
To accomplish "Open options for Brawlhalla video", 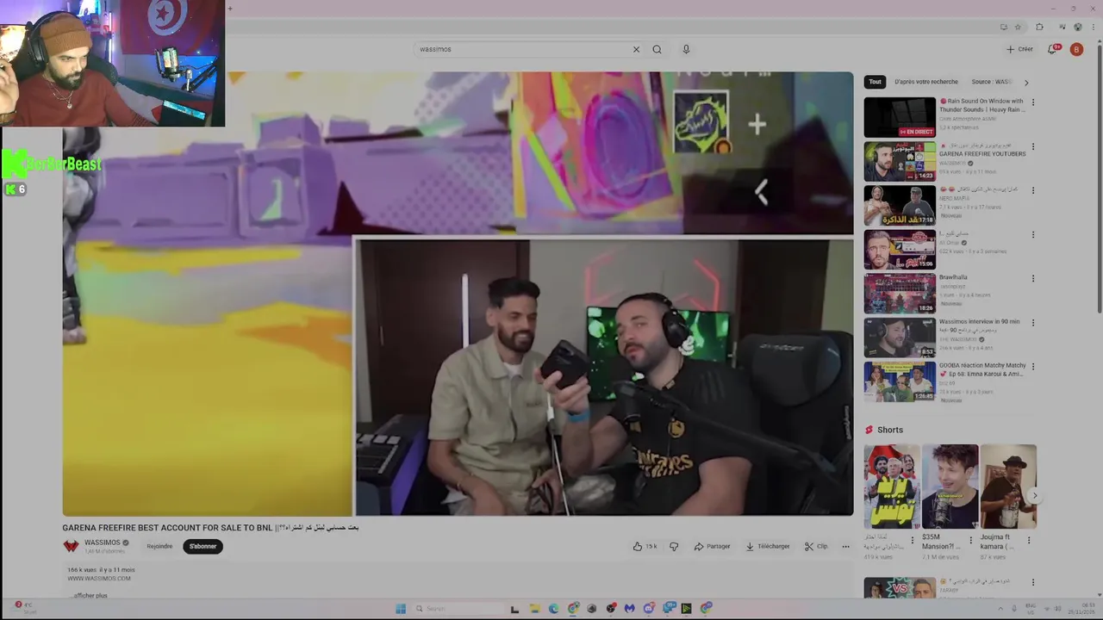I will pos(1032,278).
